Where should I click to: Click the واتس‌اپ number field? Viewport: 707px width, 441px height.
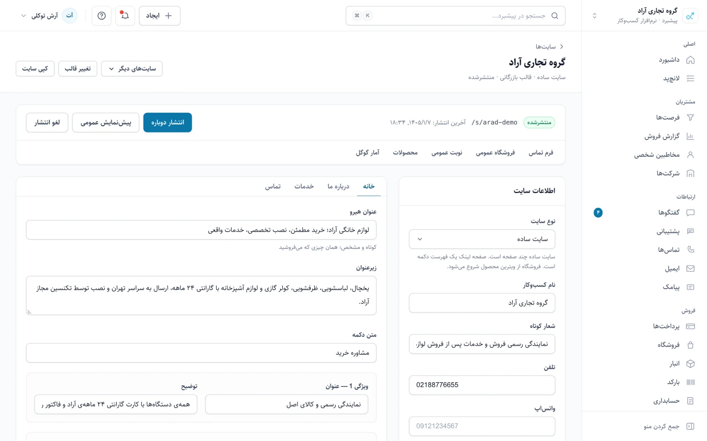point(482,426)
